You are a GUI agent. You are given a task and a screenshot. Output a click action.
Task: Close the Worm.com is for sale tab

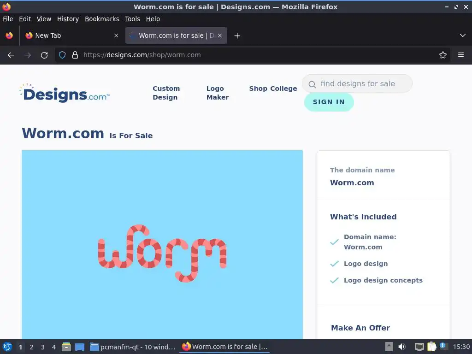click(x=220, y=35)
